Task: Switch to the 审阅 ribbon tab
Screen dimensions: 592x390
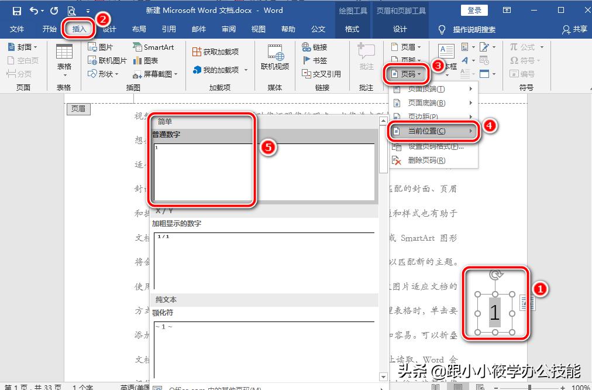Action: click(229, 29)
